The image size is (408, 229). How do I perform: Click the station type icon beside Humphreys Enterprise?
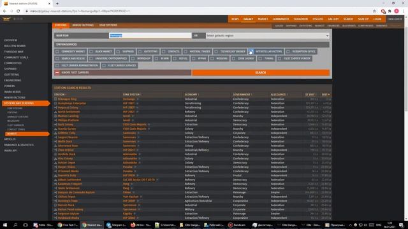[55, 103]
